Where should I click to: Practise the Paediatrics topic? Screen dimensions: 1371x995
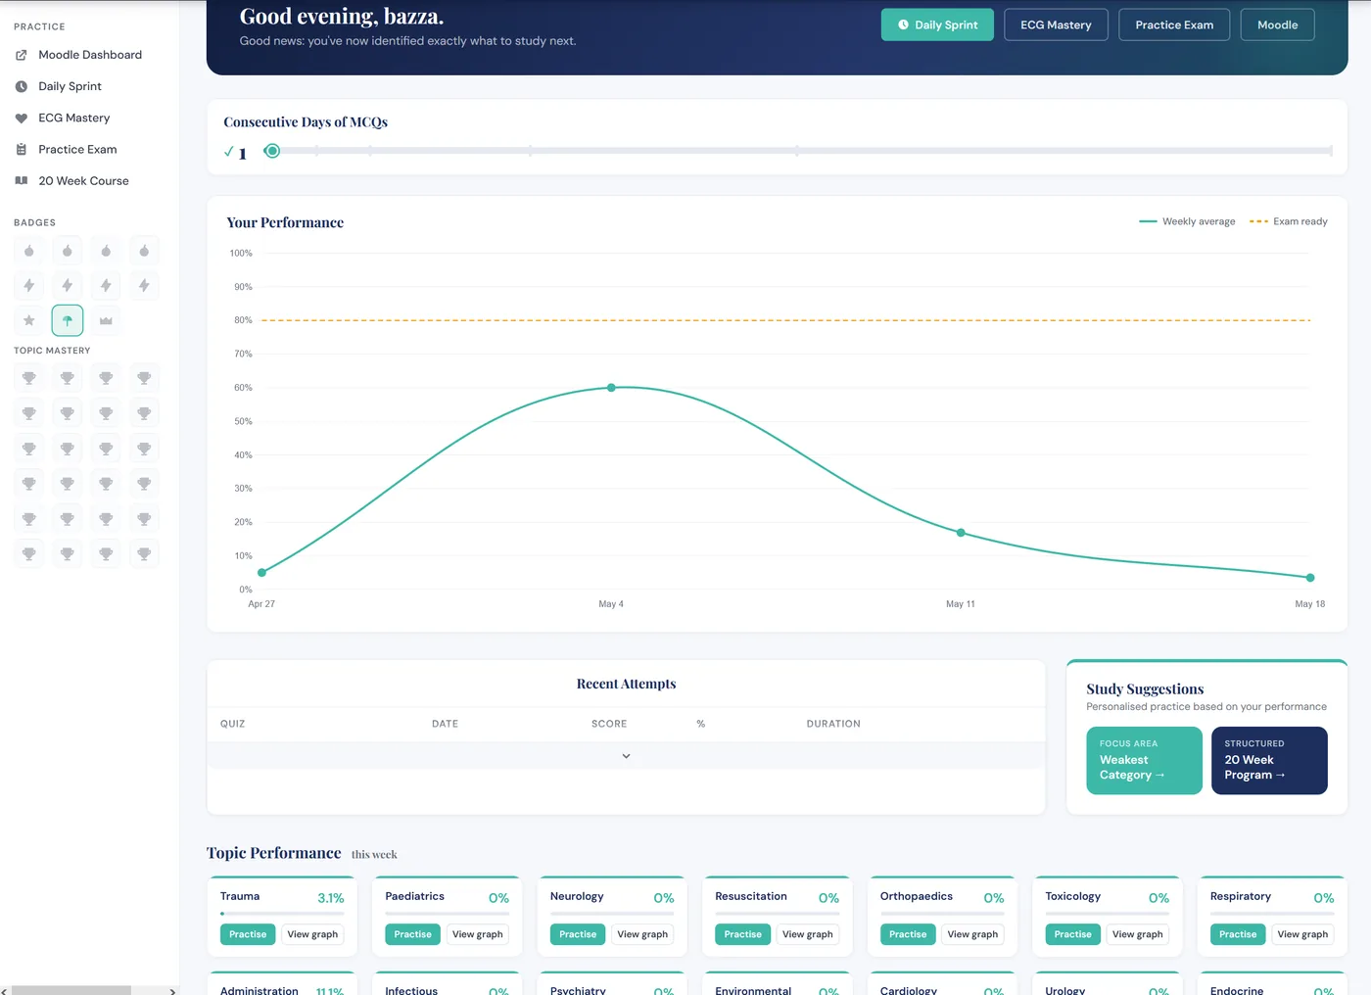[413, 934]
